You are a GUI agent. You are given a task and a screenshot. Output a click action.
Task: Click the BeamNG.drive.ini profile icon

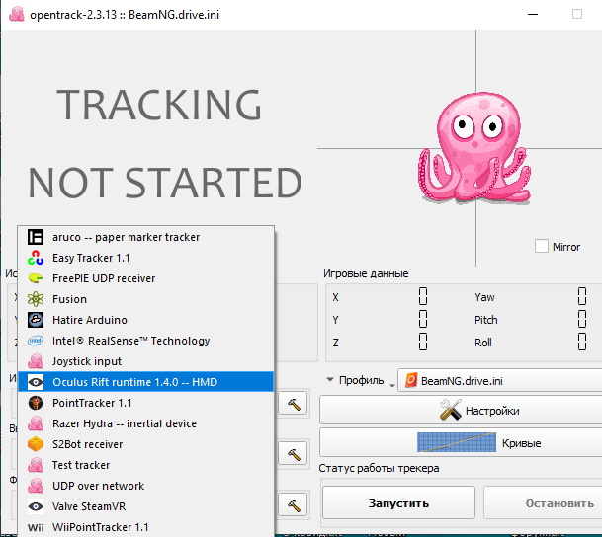411,381
